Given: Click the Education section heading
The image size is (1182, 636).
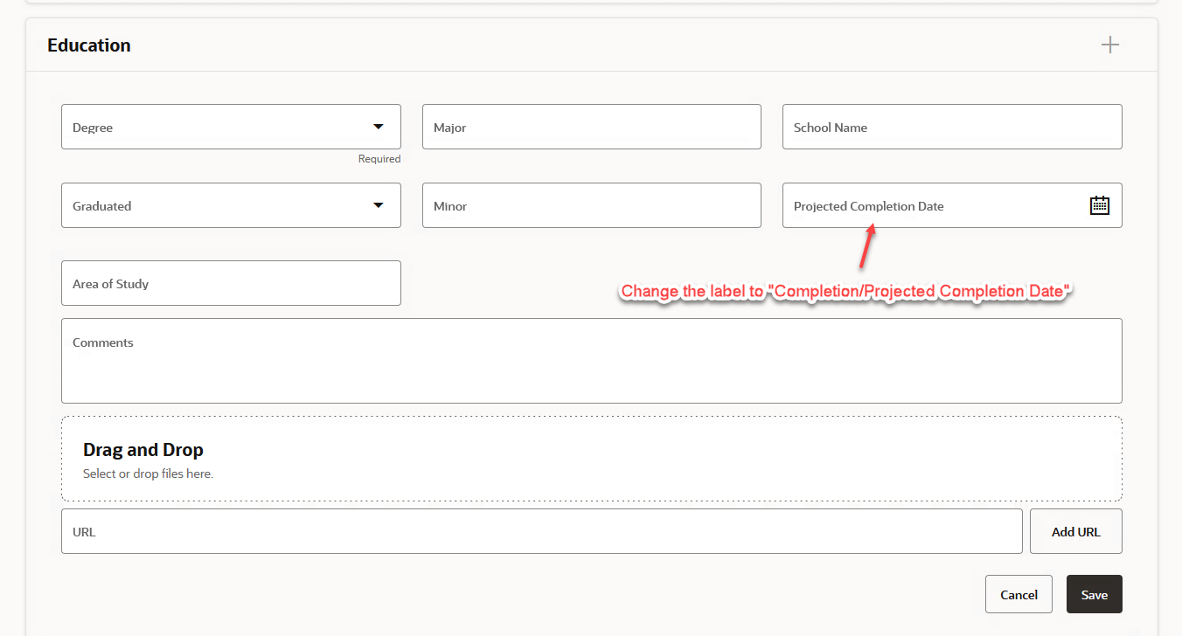Looking at the screenshot, I should coord(88,45).
